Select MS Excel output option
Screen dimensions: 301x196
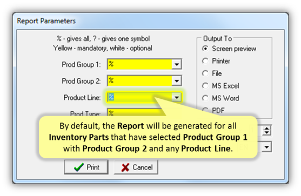tap(205, 86)
